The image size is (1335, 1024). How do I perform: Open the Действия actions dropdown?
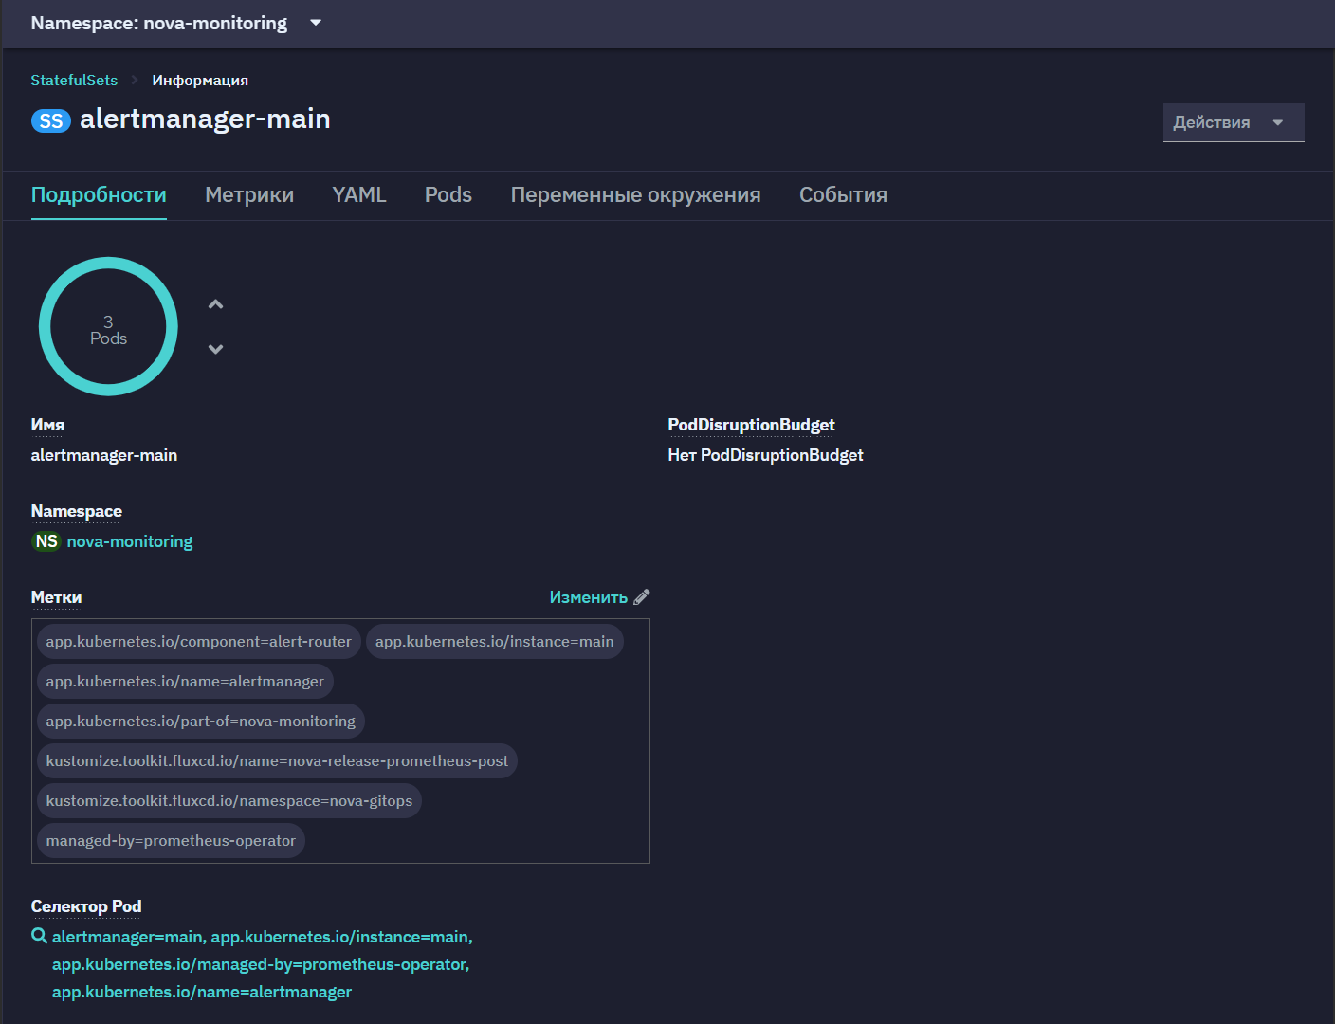[x=1234, y=122]
